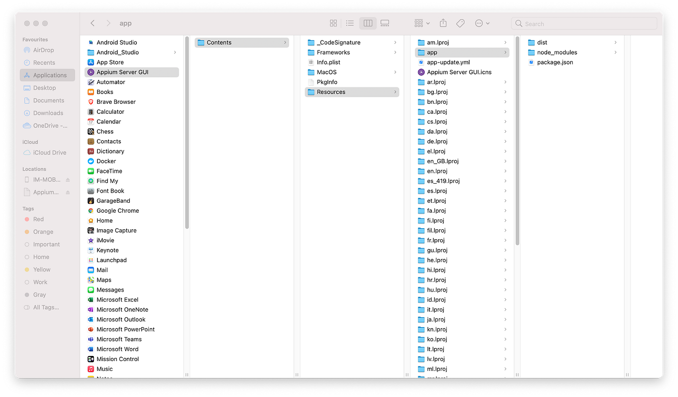
Task: Open the grouping options dropdown
Action: click(421, 23)
